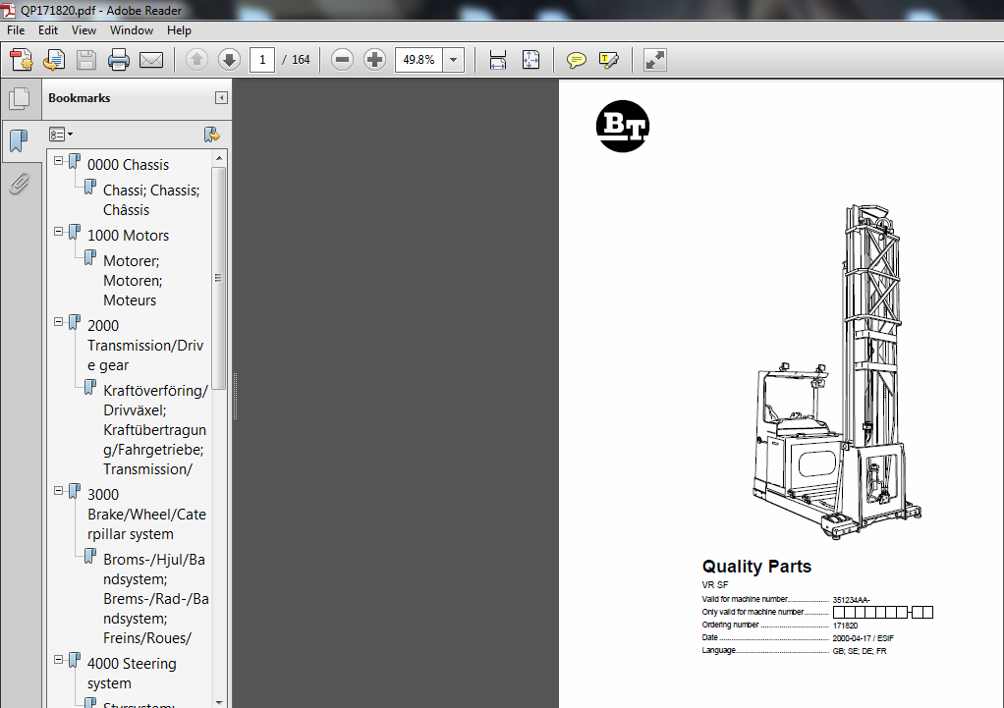
Task: Open the zoom level dropdown arrow
Action: [453, 60]
